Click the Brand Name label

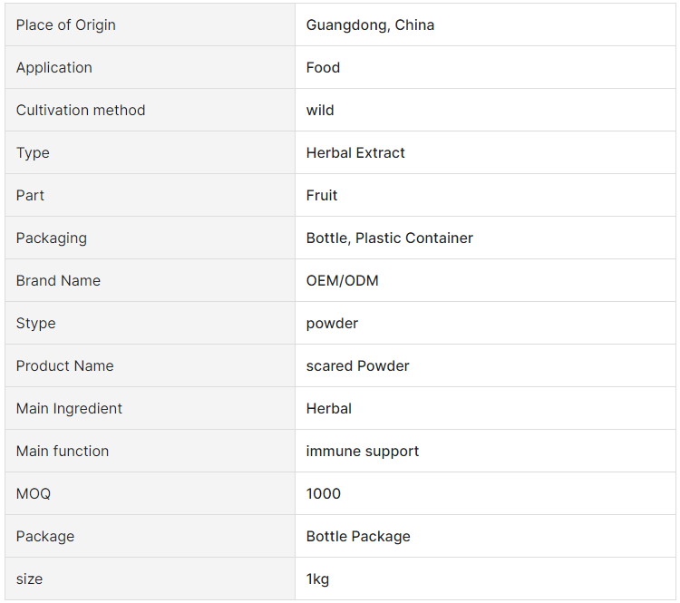click(x=58, y=281)
